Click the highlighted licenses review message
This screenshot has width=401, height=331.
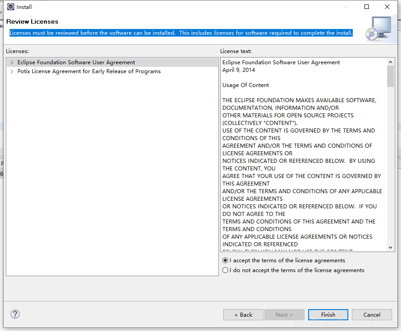181,33
